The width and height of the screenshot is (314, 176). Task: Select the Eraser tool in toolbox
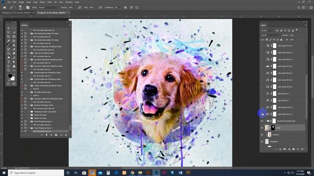point(14,49)
